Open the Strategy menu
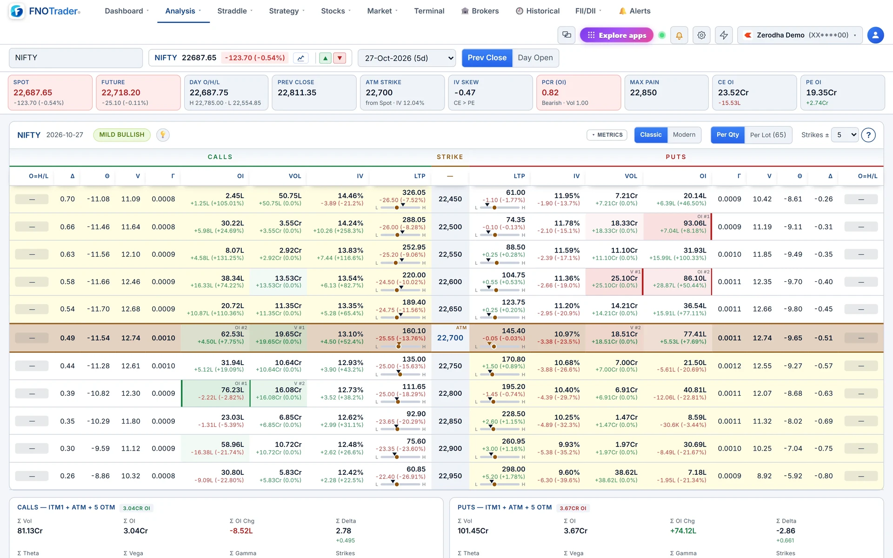The height and width of the screenshot is (558, 893). pos(287,11)
